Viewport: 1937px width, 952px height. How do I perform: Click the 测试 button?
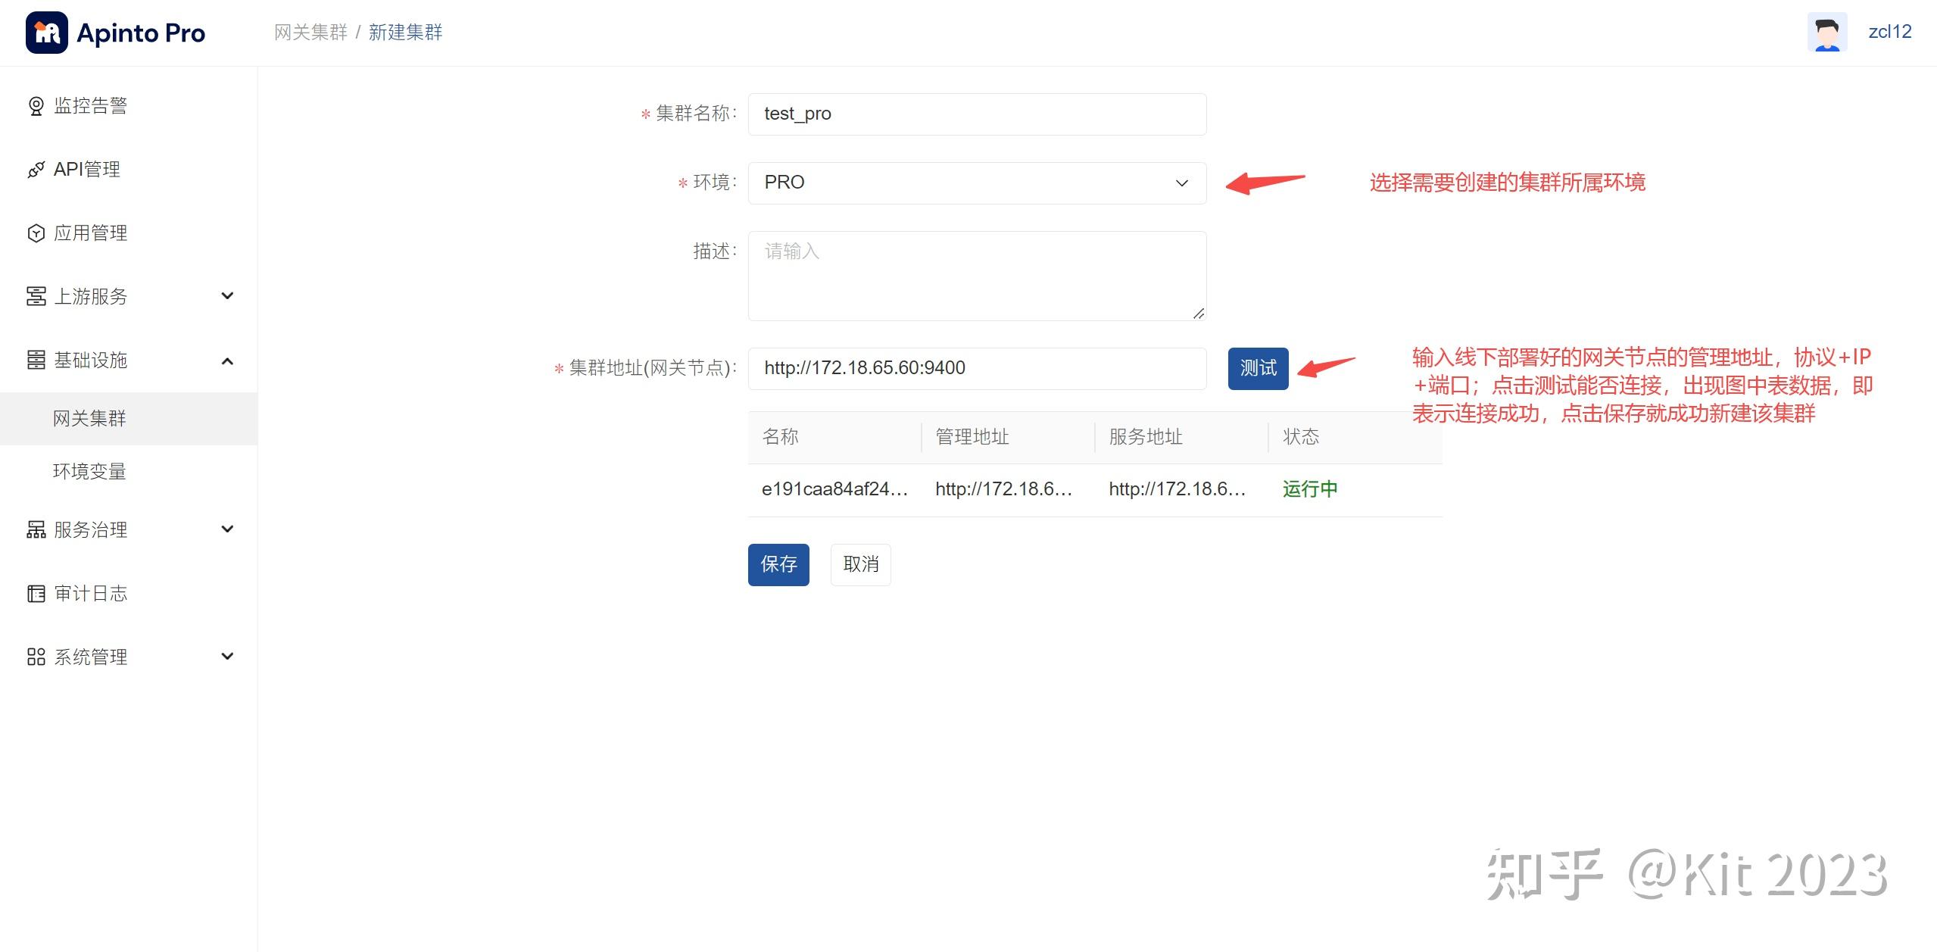click(x=1258, y=369)
